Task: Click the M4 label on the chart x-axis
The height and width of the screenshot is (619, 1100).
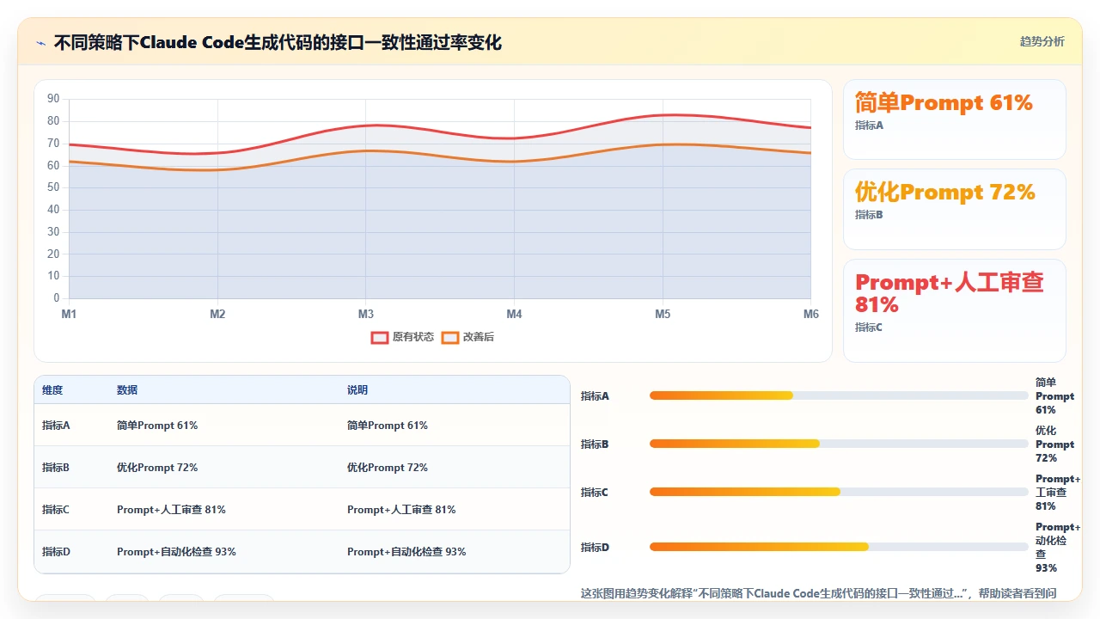Action: tap(514, 315)
